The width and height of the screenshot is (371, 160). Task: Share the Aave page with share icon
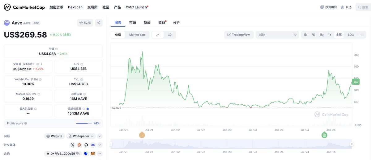pyautogui.click(x=99, y=23)
